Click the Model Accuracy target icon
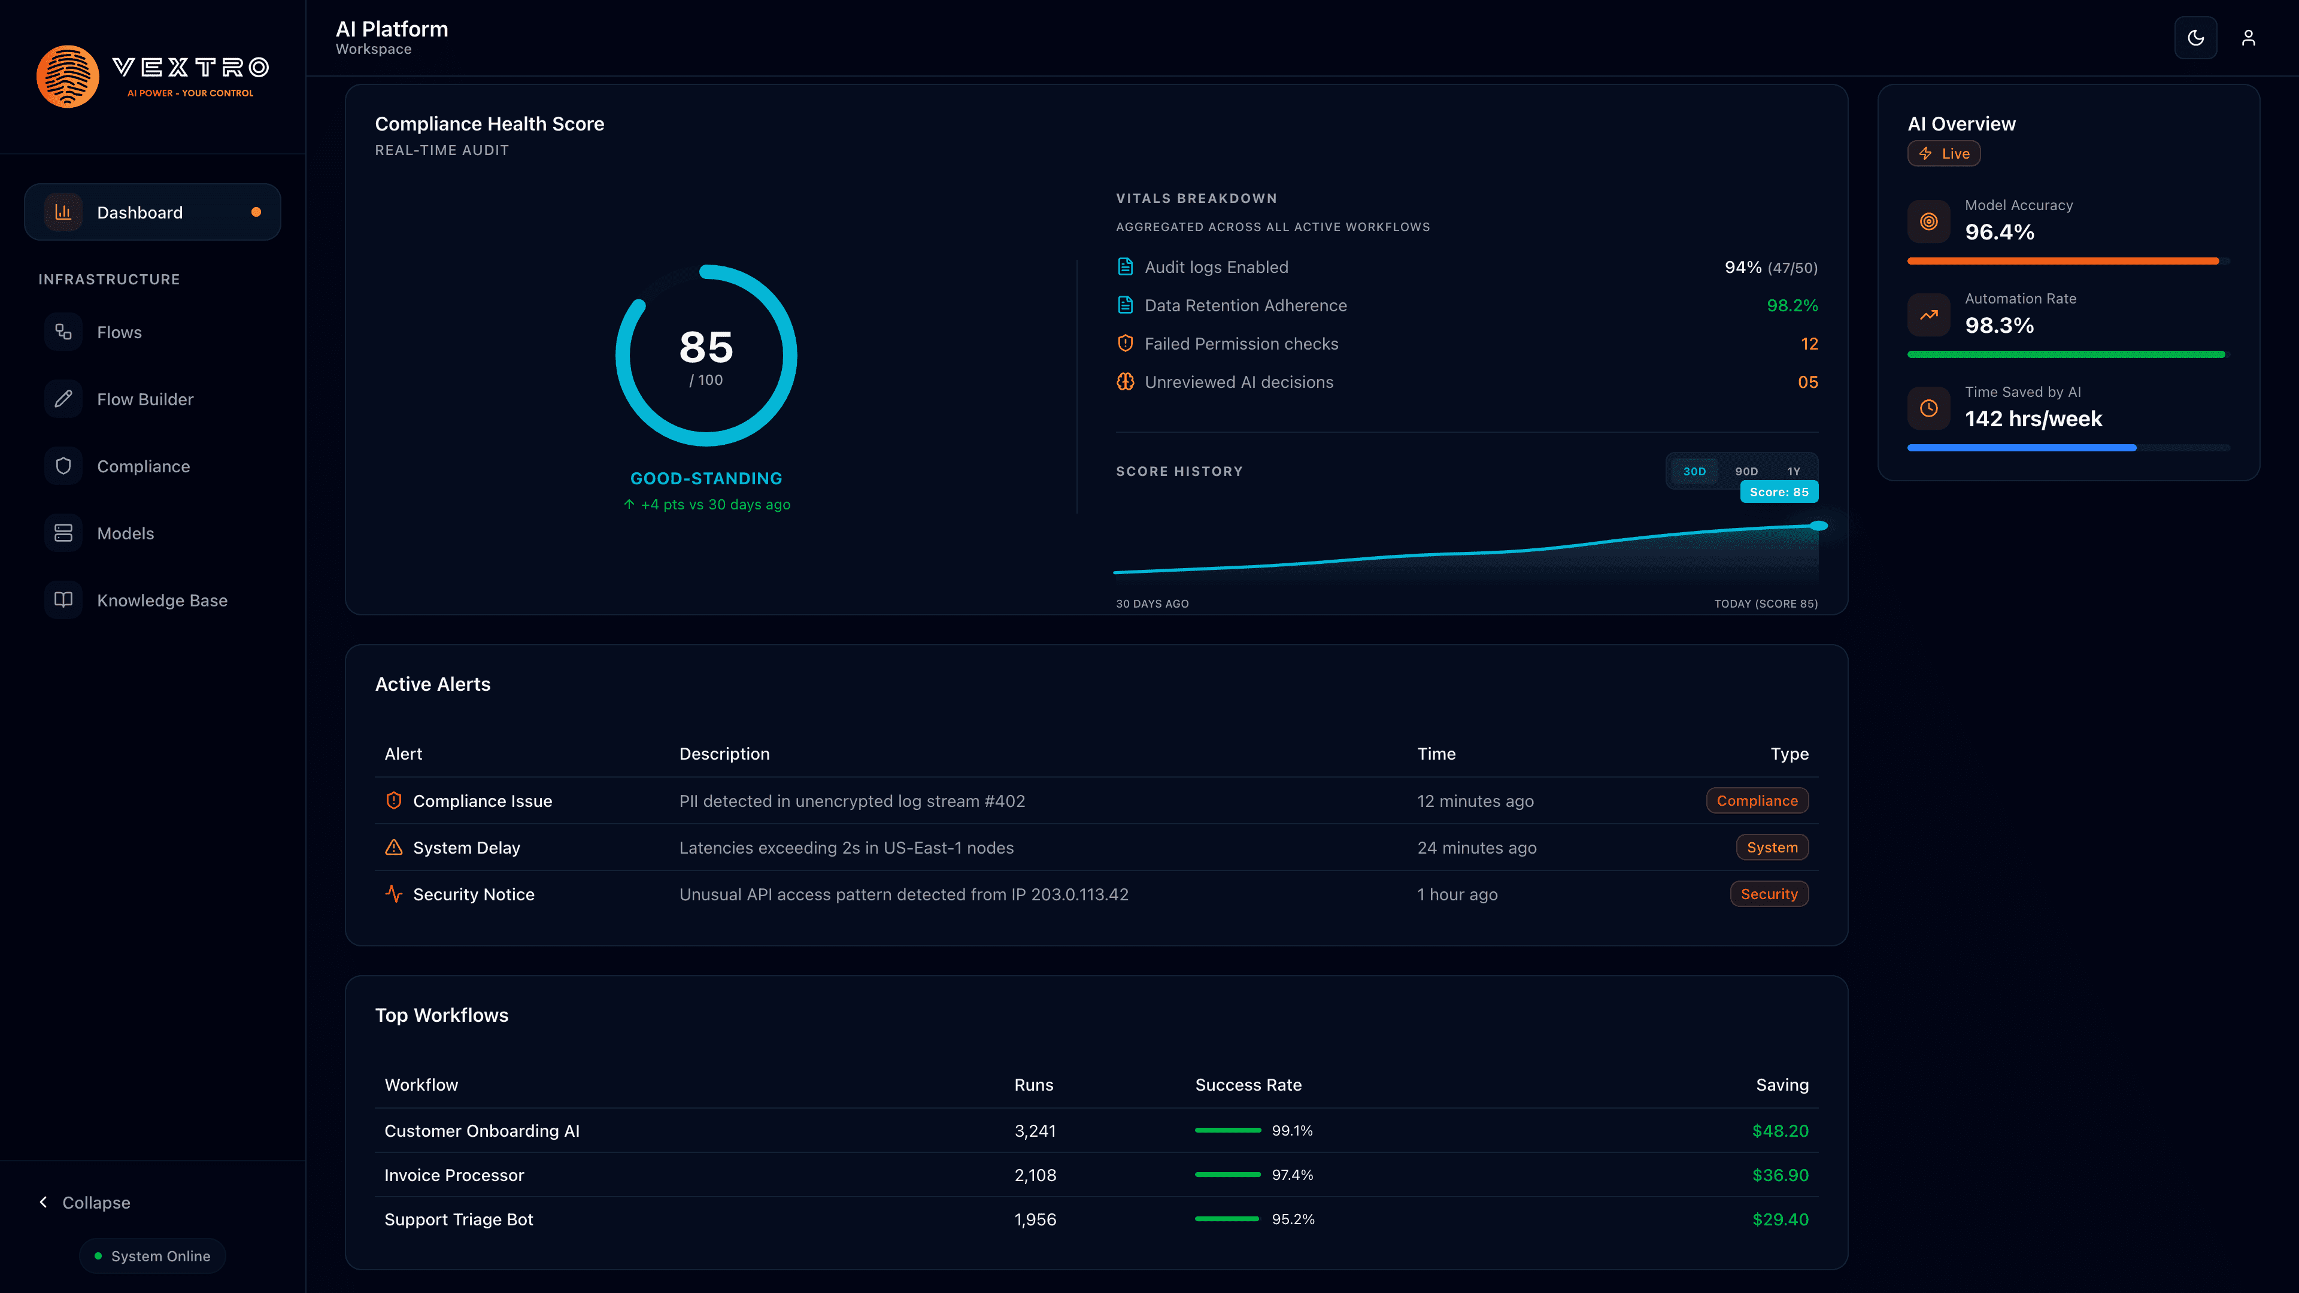Viewport: 2299px width, 1293px height. [1928, 221]
